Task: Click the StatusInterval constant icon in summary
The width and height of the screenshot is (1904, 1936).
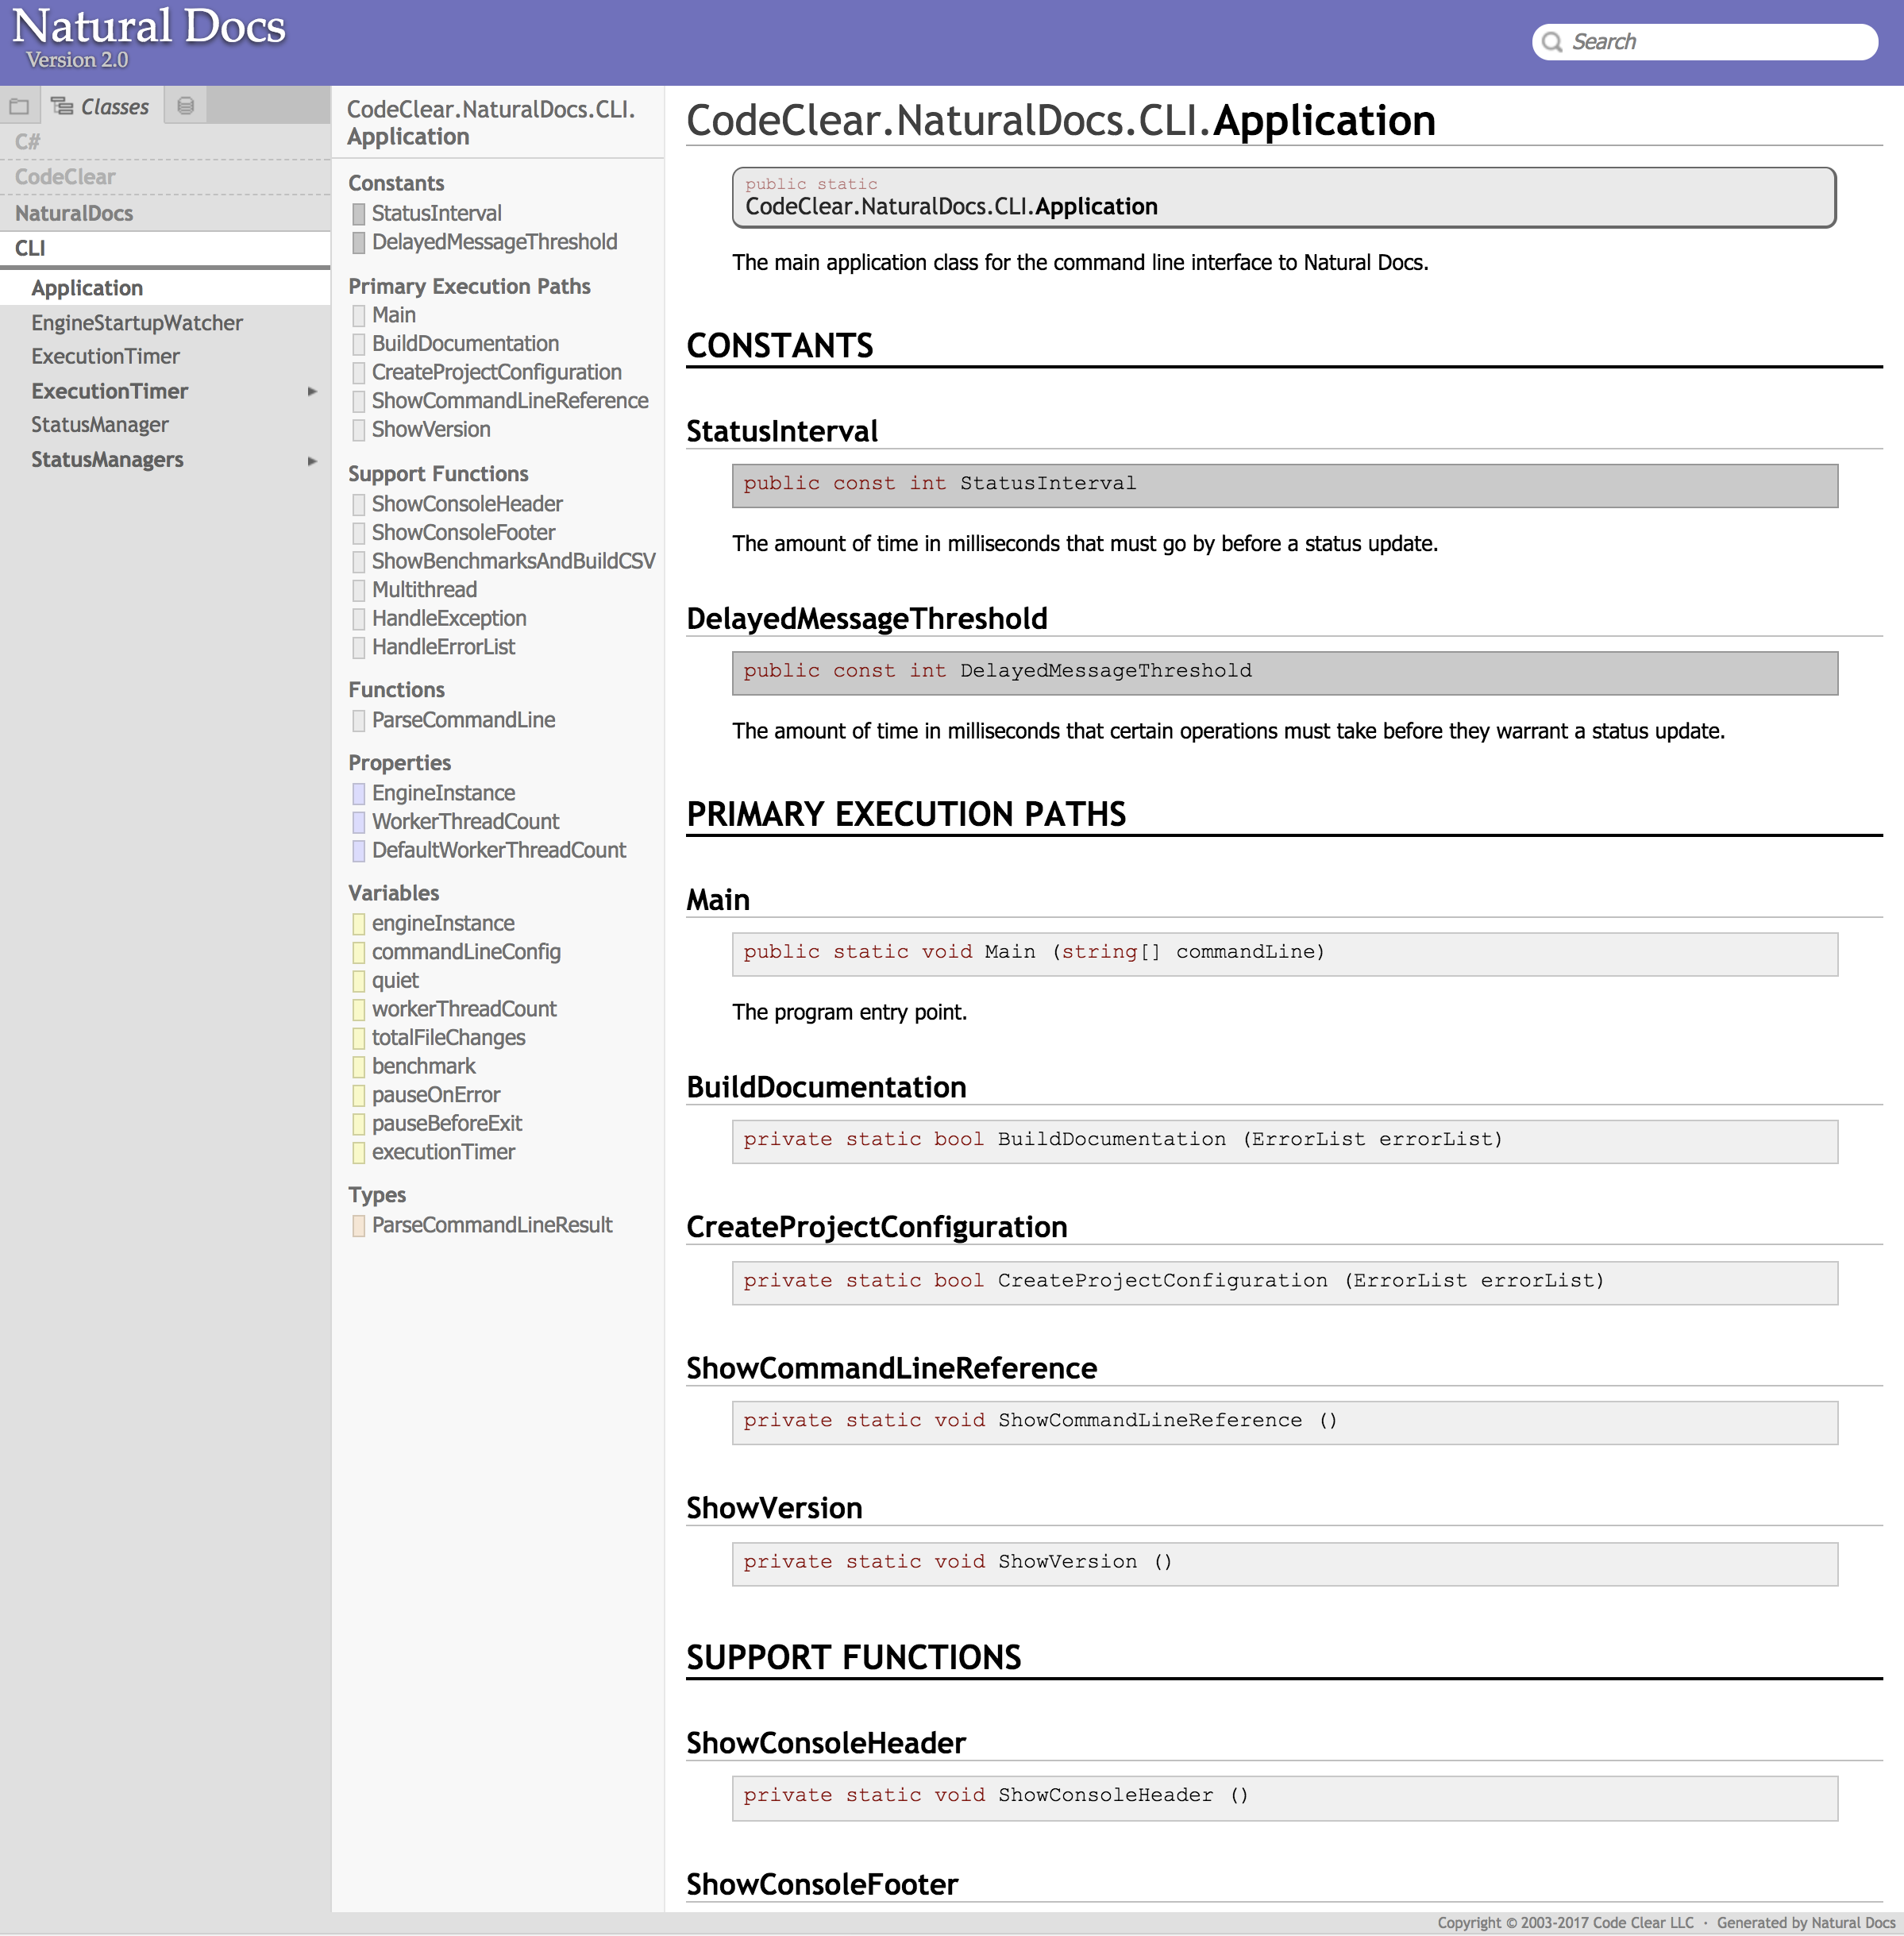Action: (x=358, y=214)
